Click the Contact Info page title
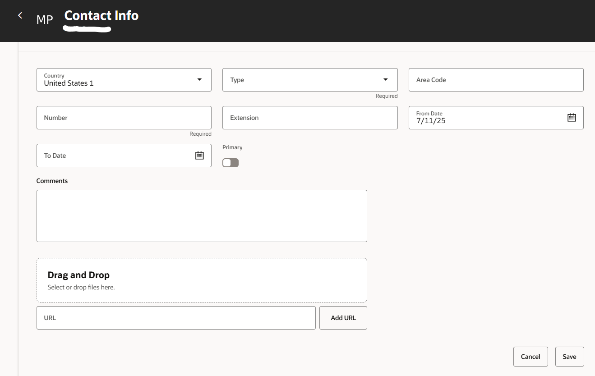The width and height of the screenshot is (595, 376). click(101, 16)
